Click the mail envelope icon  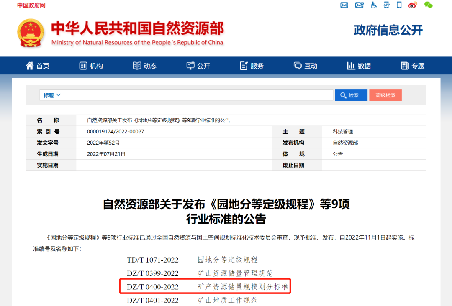(x=344, y=5)
